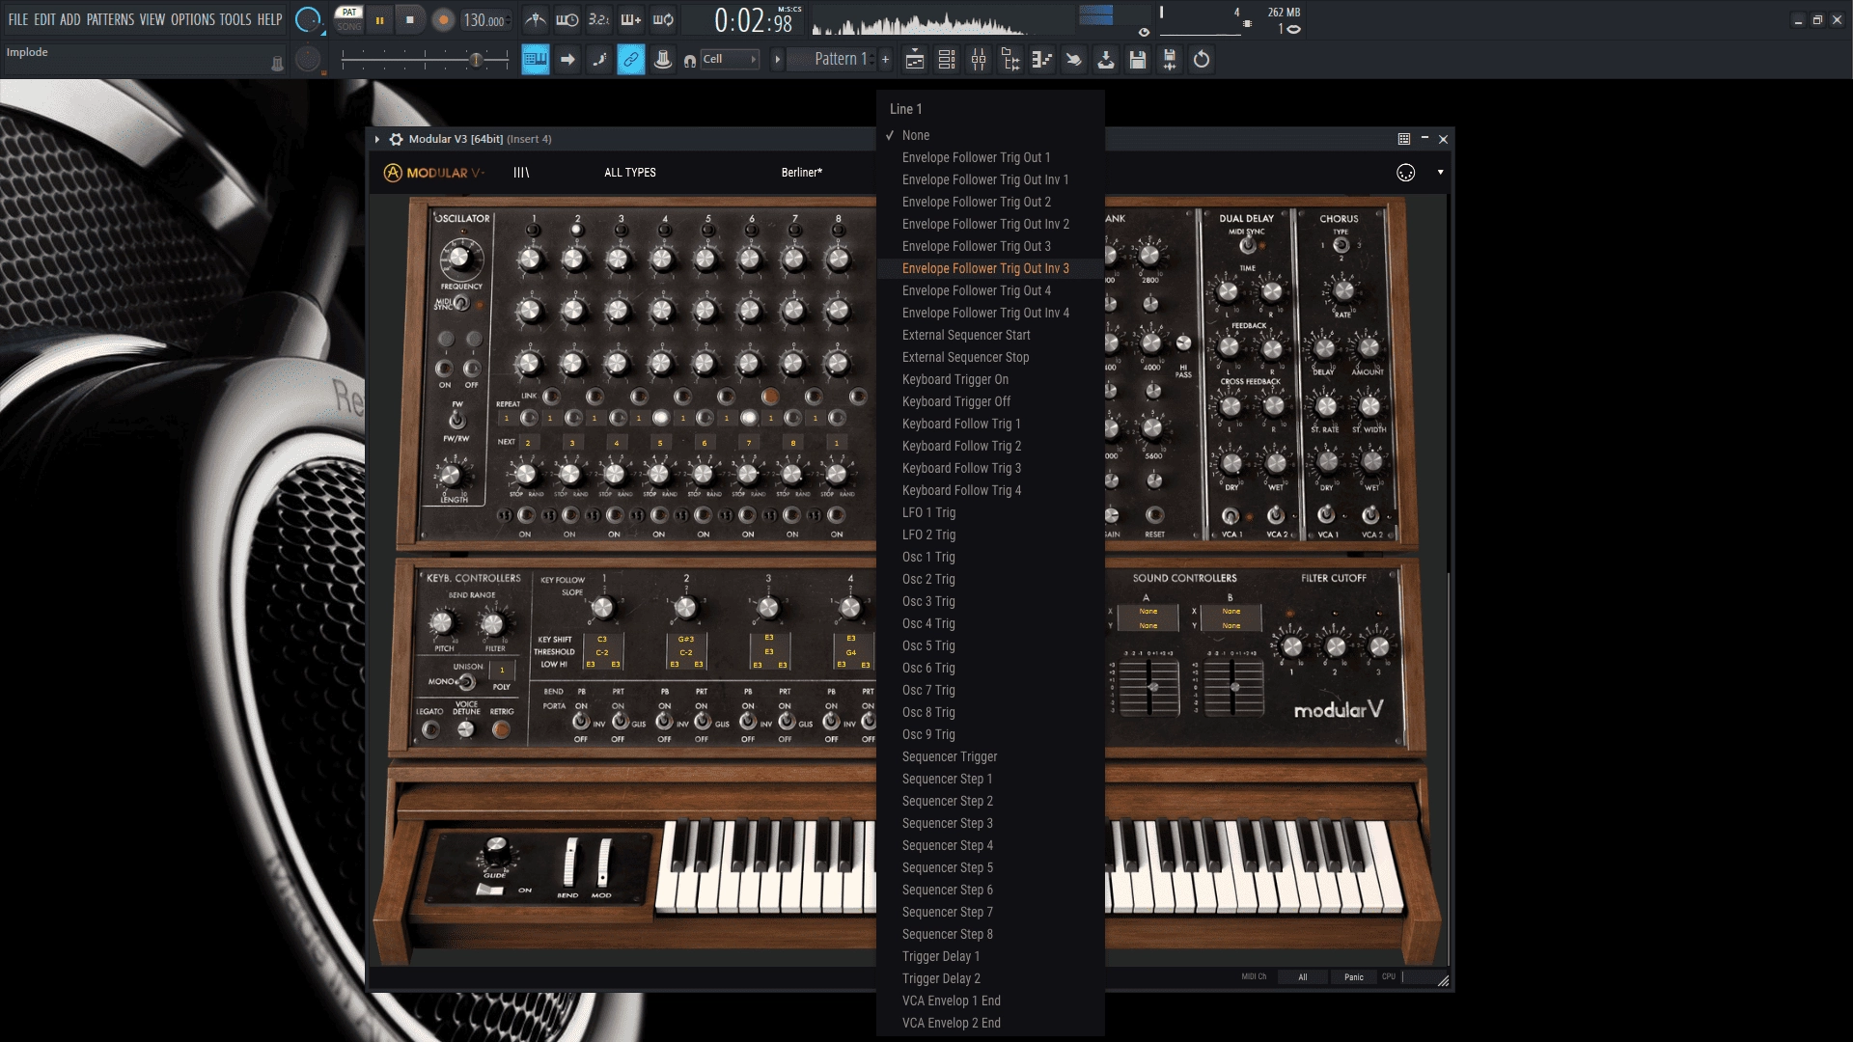The height and width of the screenshot is (1042, 1853).
Task: Open the ALL TYPES preset filter
Action: click(x=629, y=173)
